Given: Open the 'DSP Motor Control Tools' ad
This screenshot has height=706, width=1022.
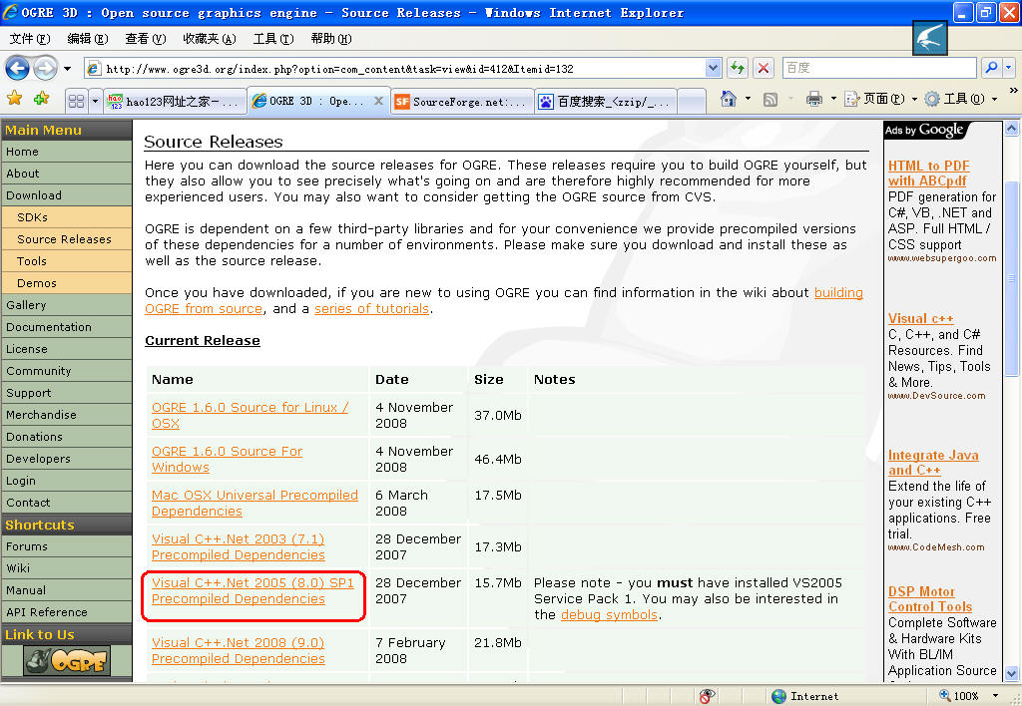Looking at the screenshot, I should (x=930, y=599).
